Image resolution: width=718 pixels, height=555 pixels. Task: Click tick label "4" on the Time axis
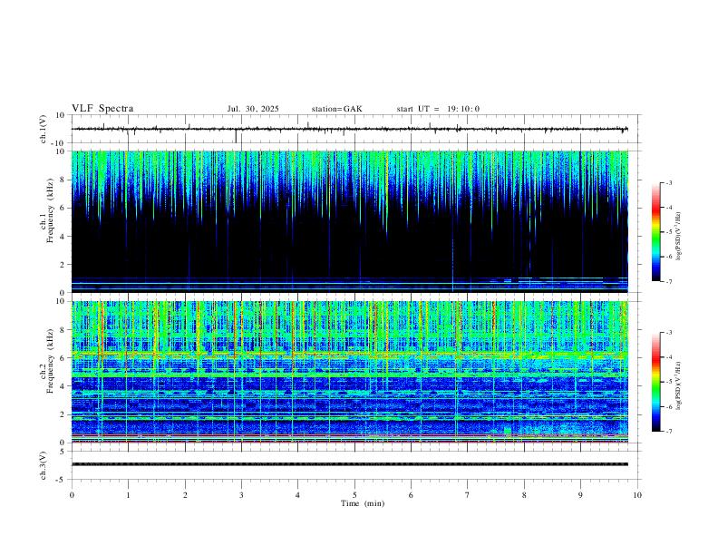click(x=298, y=495)
